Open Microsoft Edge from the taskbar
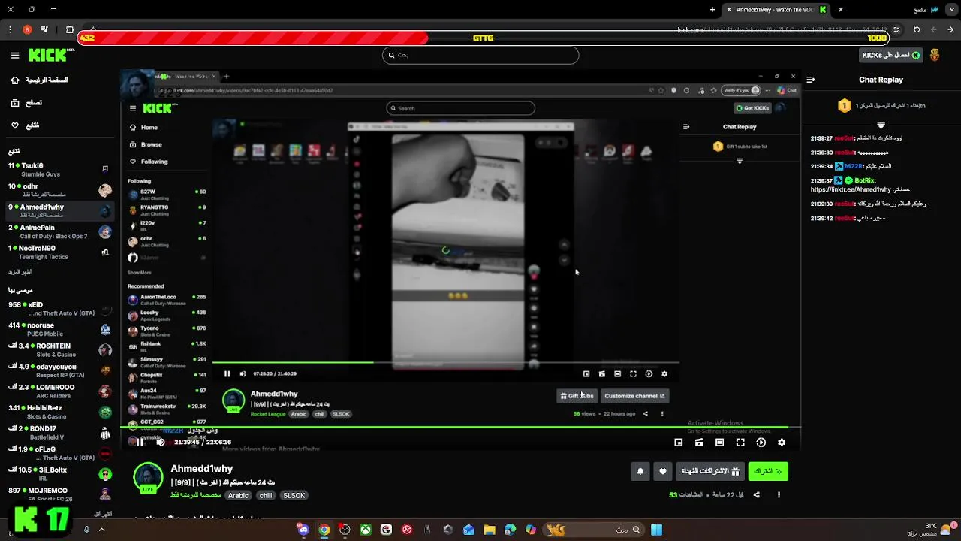 (510, 530)
